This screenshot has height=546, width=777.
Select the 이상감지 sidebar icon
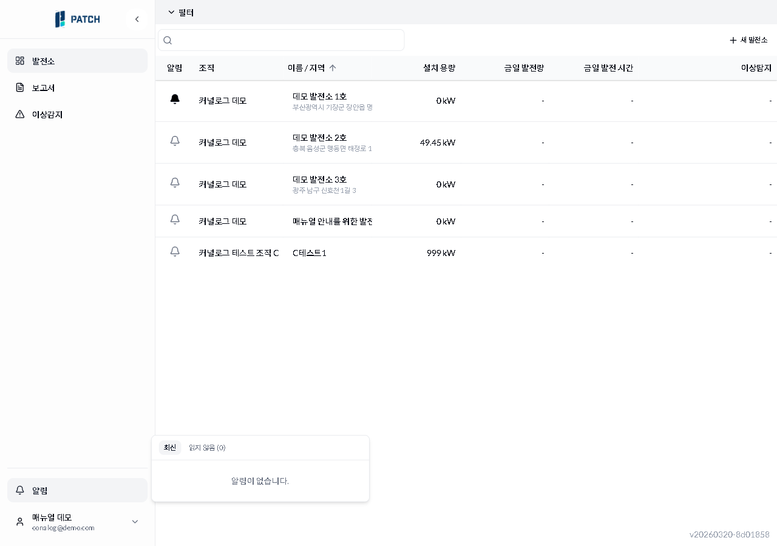click(20, 114)
